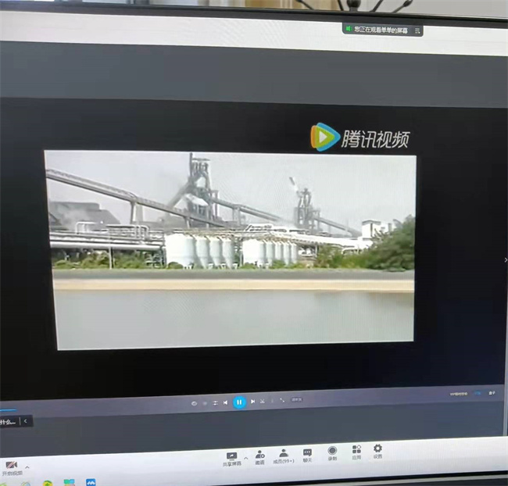Open the player adjustment sliders icon

(215, 402)
